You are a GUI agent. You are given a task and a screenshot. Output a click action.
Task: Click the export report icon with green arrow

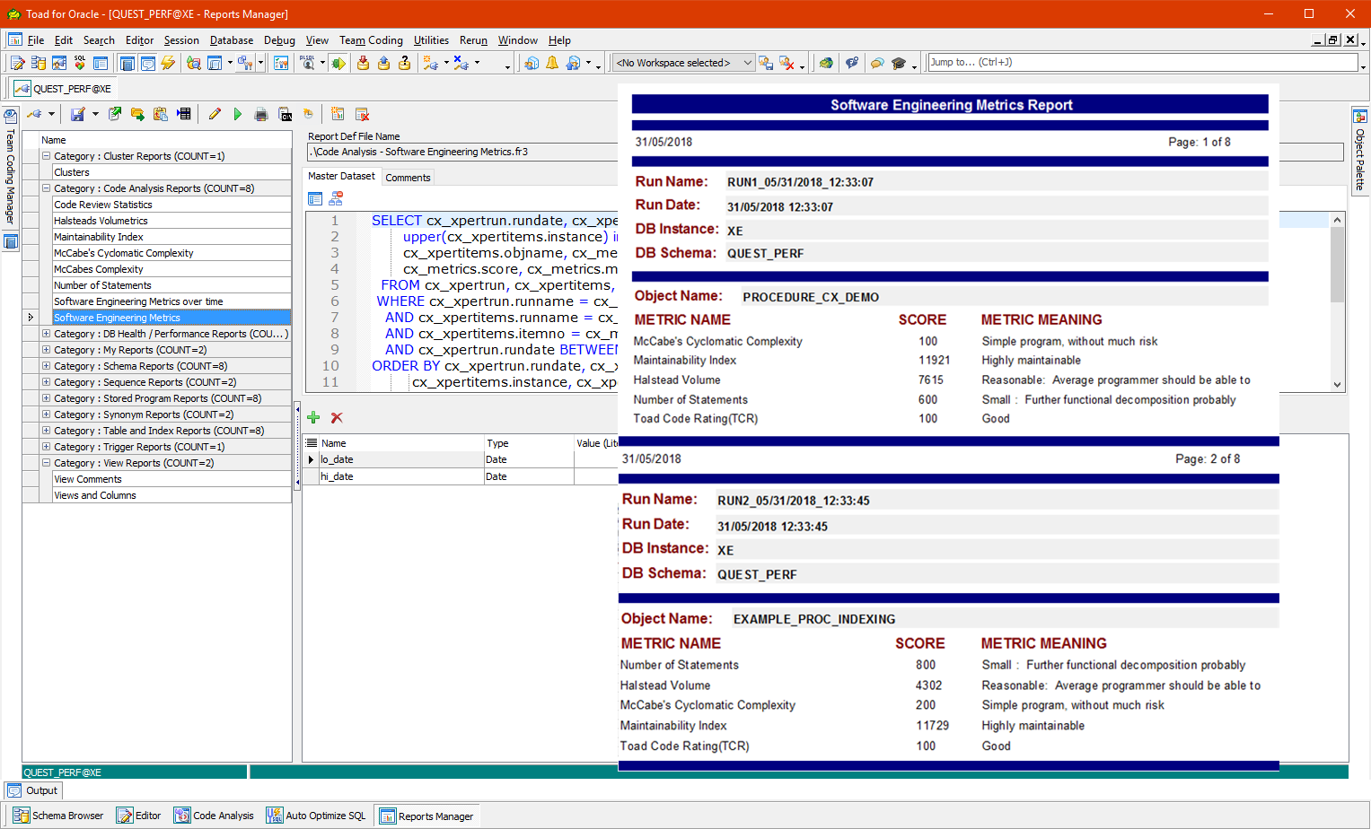(x=115, y=114)
